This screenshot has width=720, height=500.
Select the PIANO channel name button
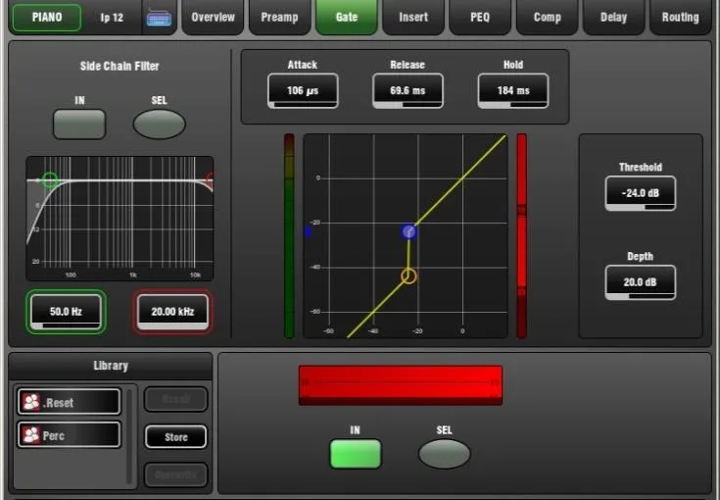[47, 18]
